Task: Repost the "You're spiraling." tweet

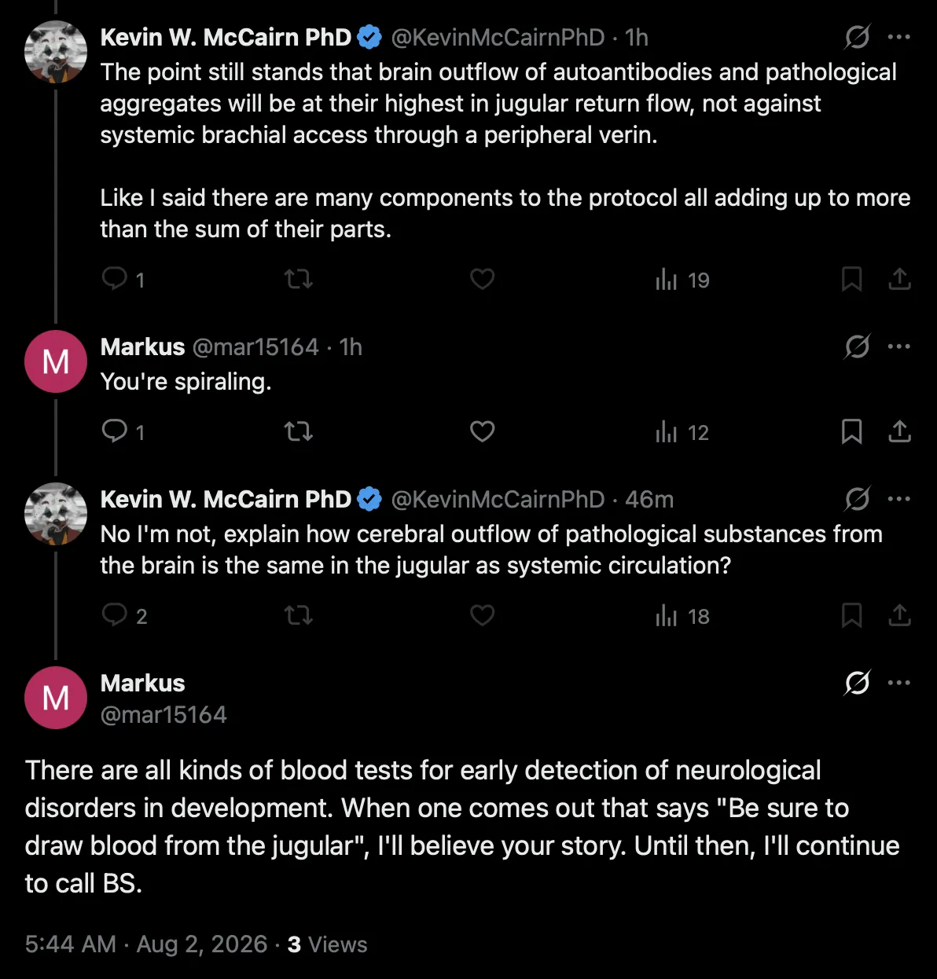Action: tap(298, 431)
